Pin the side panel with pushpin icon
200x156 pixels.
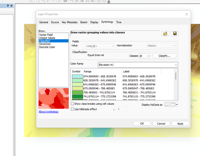(x=8, y=6)
